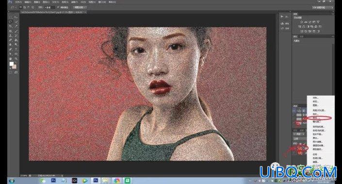Click the 调整边缘 (Refine Edge) button
This screenshot has width=342, height=184.
80,7
